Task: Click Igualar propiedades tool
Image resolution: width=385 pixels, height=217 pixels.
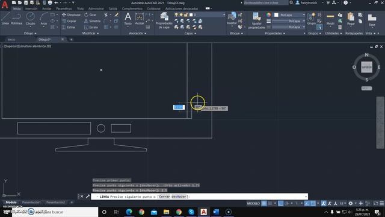Action: (257, 20)
